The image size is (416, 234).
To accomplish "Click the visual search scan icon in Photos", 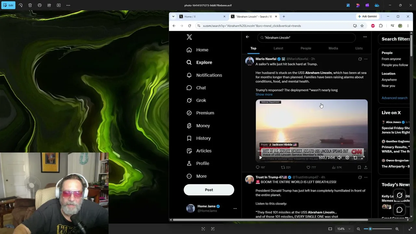I will pos(203,229).
